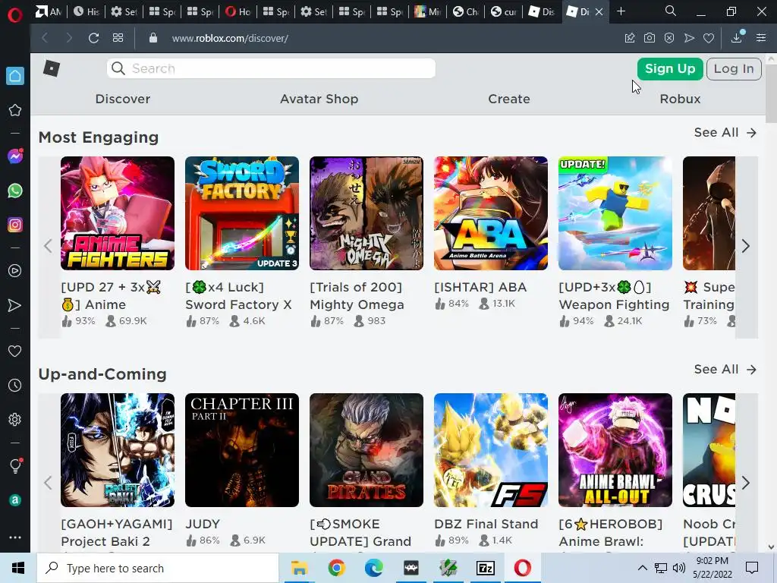Click the ad blocker shield icon
Image resolution: width=777 pixels, height=583 pixels.
[669, 38]
